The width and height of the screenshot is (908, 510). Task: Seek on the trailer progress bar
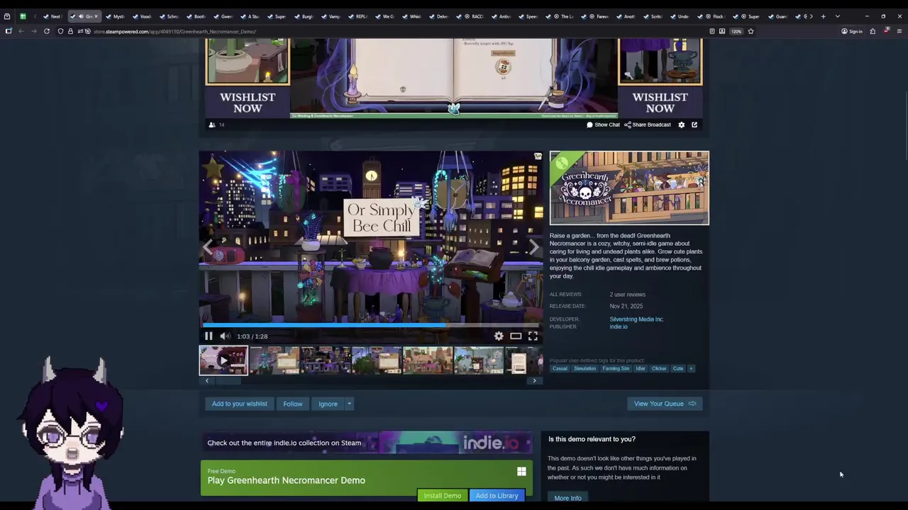click(371, 326)
